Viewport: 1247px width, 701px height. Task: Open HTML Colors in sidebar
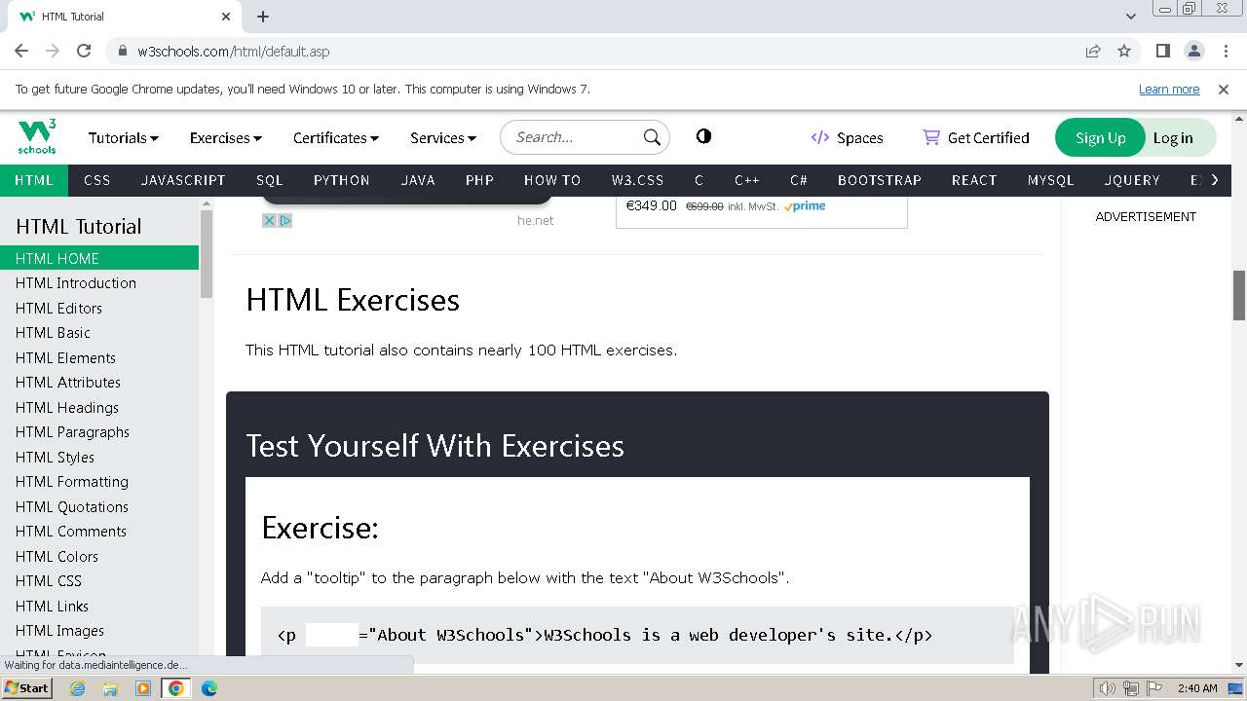99,556
